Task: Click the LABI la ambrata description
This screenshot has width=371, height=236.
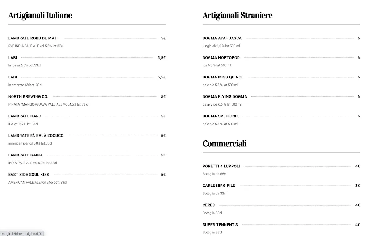Action: [25, 85]
